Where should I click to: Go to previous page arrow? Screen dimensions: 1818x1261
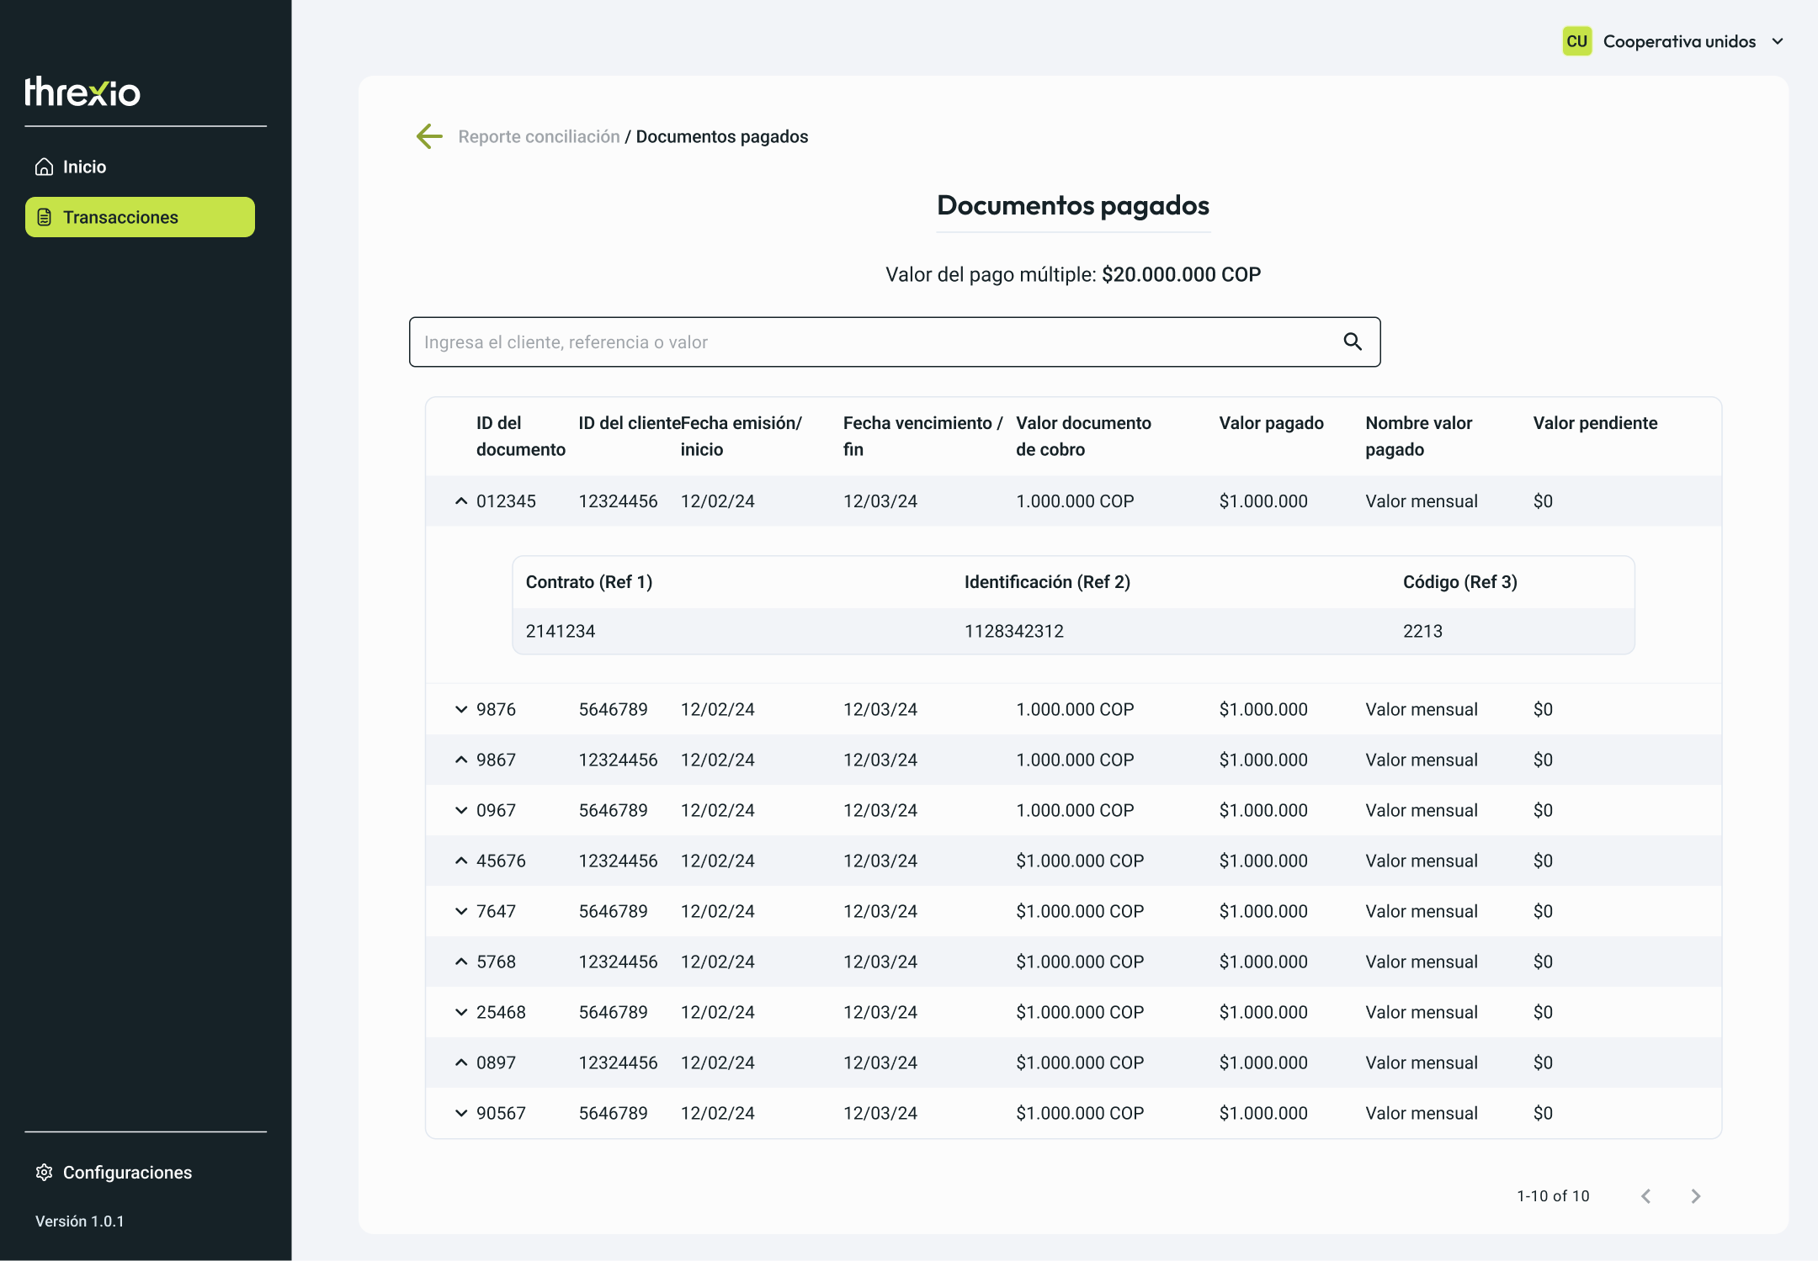(1646, 1196)
